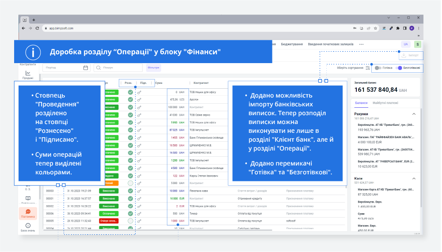The height and width of the screenshot is (252, 442).
Task: Toggle the Безготівкові switch
Action: coord(399,68)
